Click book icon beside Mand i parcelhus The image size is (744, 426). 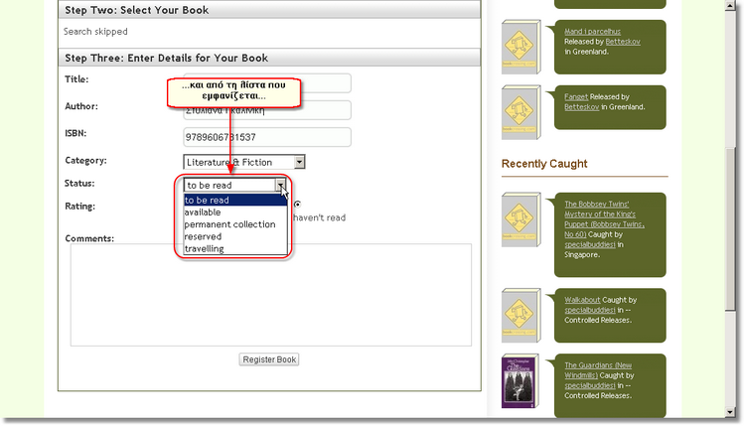[x=521, y=43]
